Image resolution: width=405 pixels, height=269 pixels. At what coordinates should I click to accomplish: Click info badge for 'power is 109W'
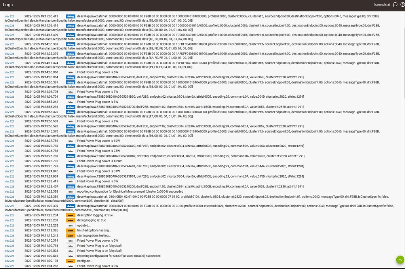pos(70,161)
